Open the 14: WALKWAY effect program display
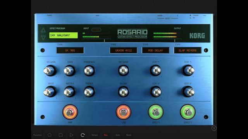The image size is (248, 139). [64, 35]
